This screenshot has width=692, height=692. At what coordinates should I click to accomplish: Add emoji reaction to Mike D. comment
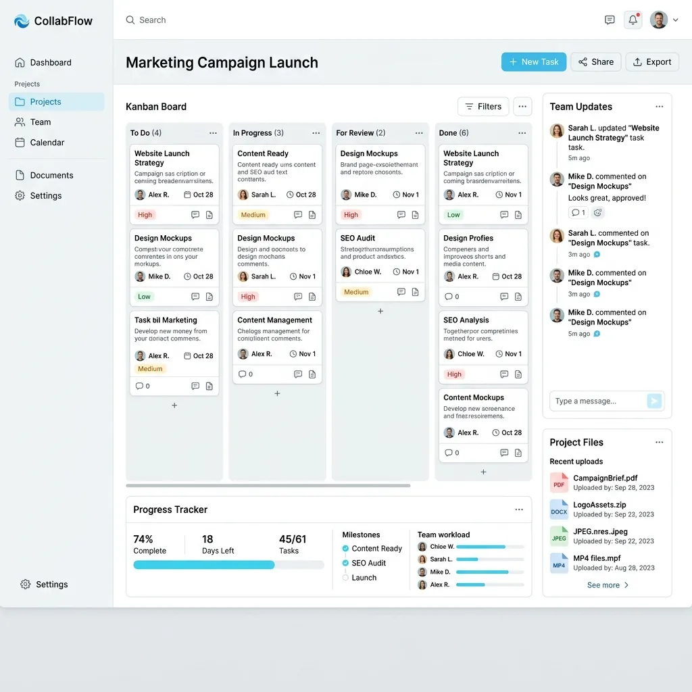(597, 212)
